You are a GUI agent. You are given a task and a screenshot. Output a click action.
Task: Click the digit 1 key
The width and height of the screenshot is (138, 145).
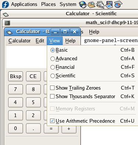pos(16,116)
